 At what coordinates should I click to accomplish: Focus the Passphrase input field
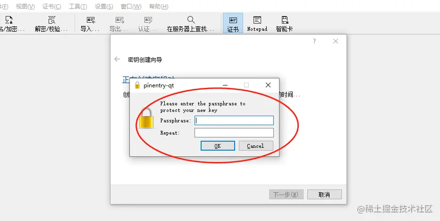pos(234,120)
